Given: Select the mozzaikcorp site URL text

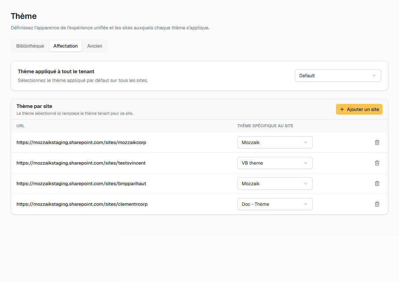Looking at the screenshot, I should (81, 142).
